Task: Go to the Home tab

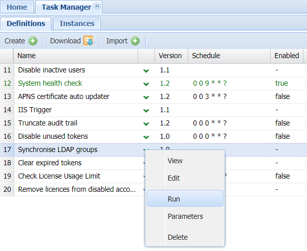Action: 17,7
